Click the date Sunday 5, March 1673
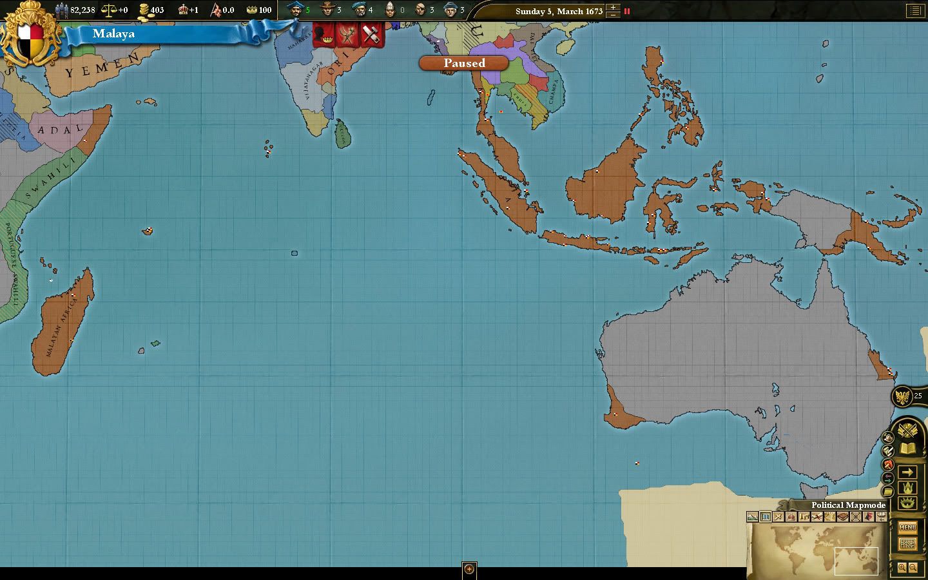 pyautogui.click(x=559, y=11)
